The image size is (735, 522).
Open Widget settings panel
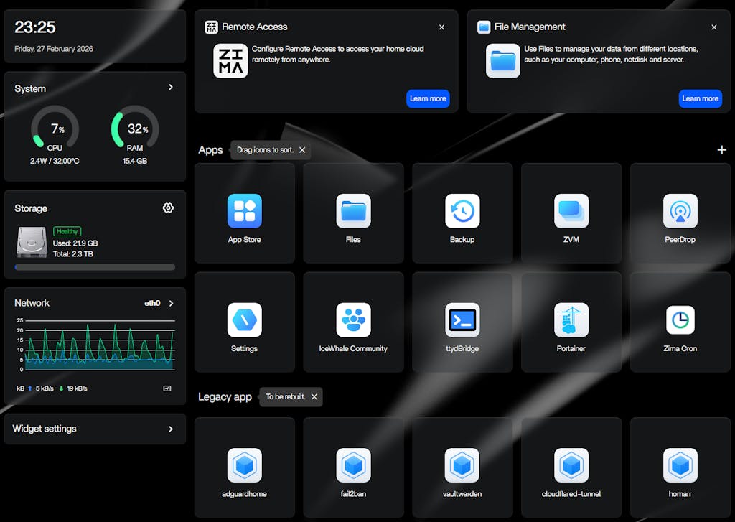(95, 429)
